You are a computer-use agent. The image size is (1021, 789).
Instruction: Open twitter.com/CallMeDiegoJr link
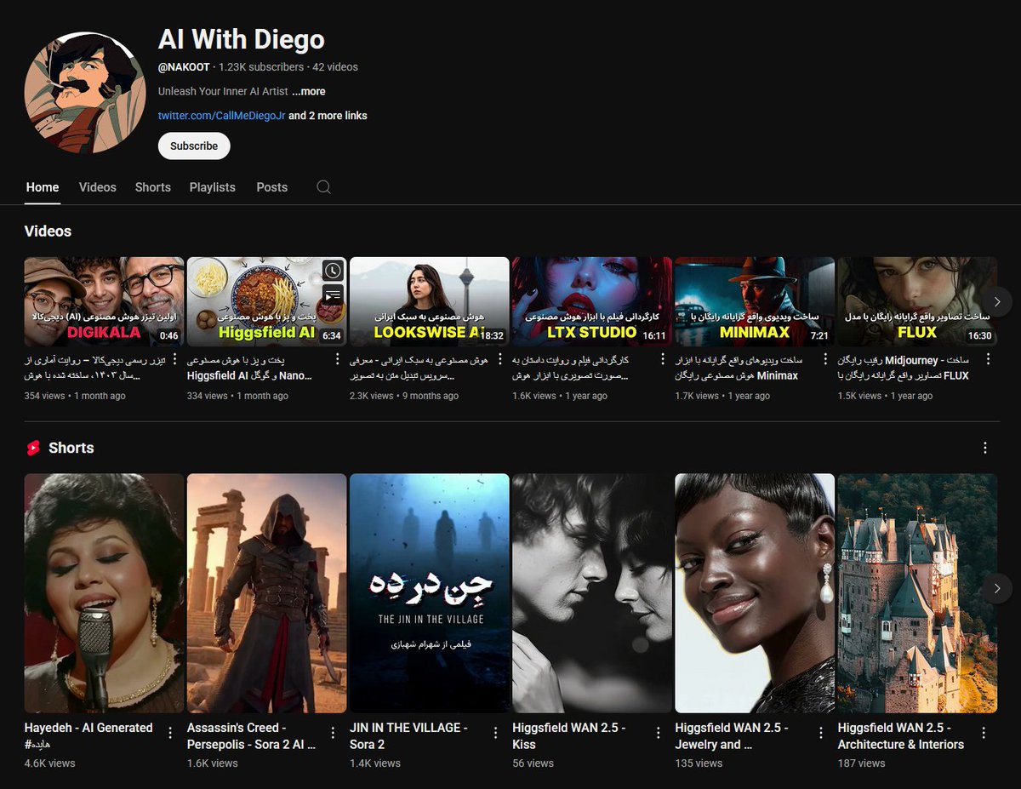click(221, 115)
